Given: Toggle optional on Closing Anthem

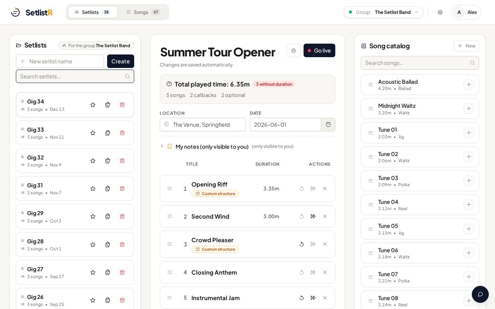Looking at the screenshot, I should pyautogui.click(x=313, y=272).
